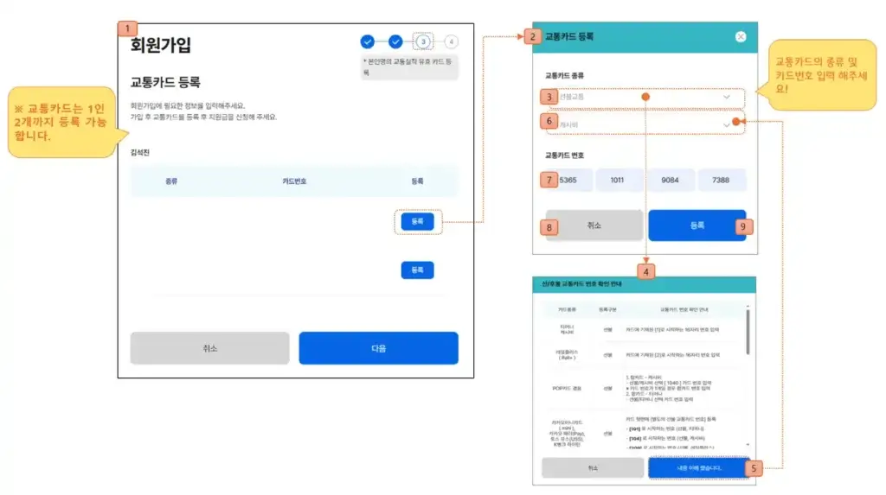Click the orange annotation badge number 4
Image resolution: width=886 pixels, height=495 pixels.
[645, 271]
